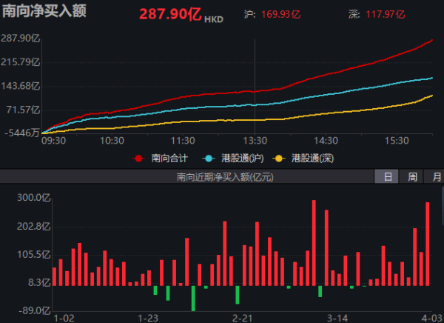The height and width of the screenshot is (323, 444).
Task: Click the 13:30 time axis label
Action: [255, 140]
